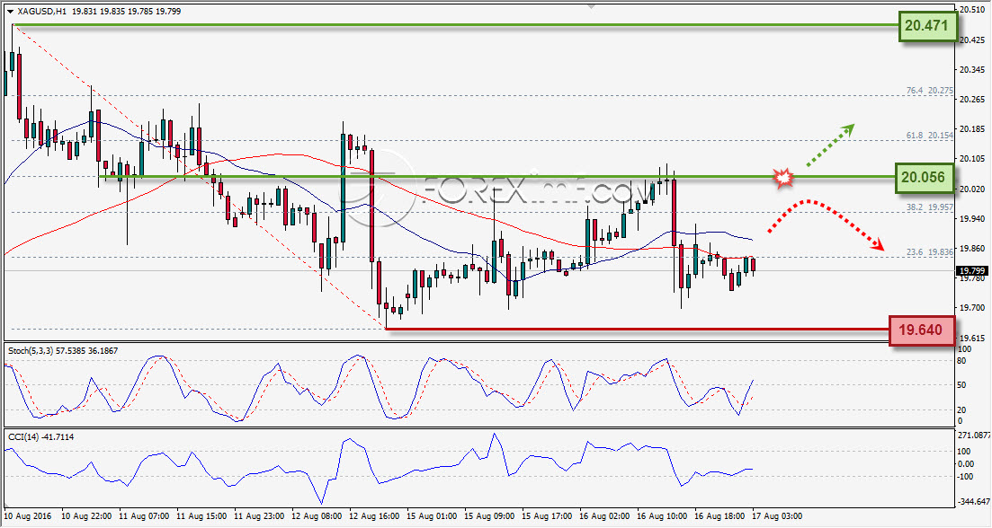Click level 50 on the Stochastic scale
Screen dimensions: 992x528
(x=961, y=385)
